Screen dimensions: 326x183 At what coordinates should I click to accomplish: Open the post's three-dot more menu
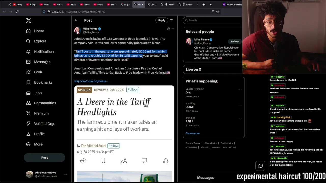click(173, 29)
